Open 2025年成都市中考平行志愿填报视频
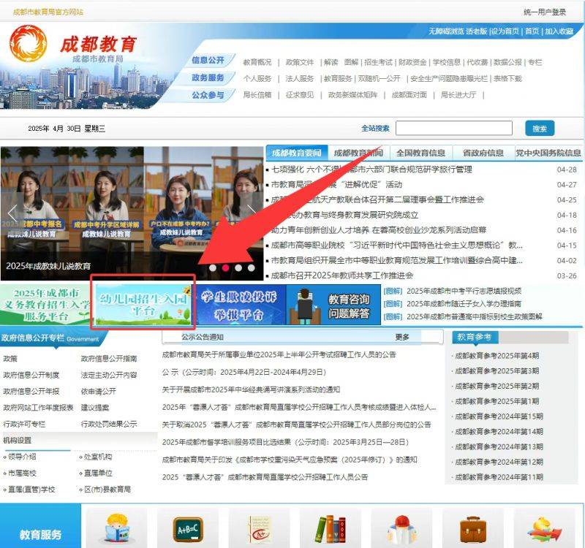The width and height of the screenshot is (585, 548). tap(464, 291)
